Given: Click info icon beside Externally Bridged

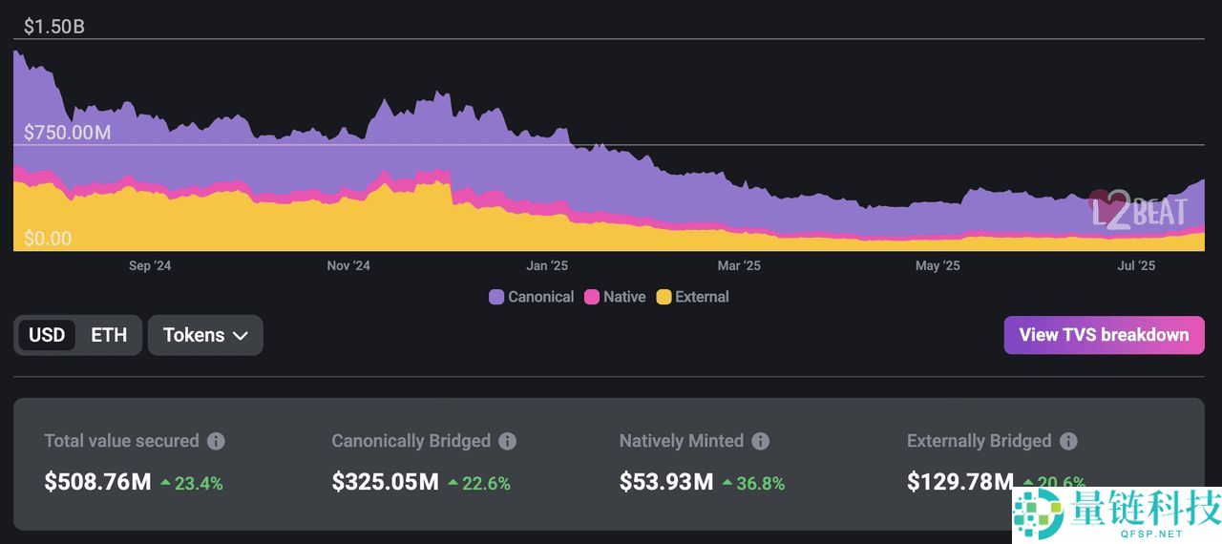Looking at the screenshot, I should [x=1069, y=441].
